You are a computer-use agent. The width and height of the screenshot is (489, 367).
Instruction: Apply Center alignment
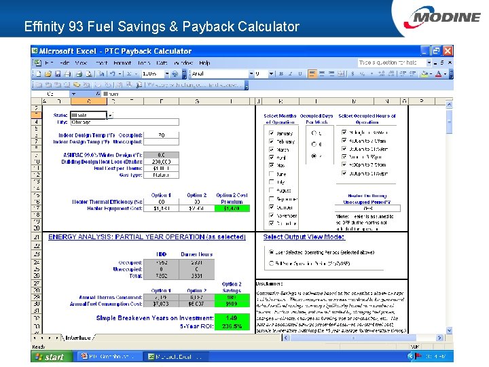[x=322, y=74]
